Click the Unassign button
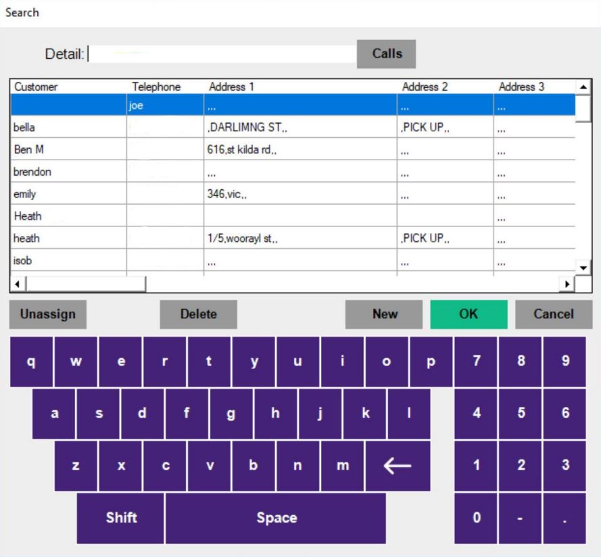The image size is (601, 557). coord(48,314)
